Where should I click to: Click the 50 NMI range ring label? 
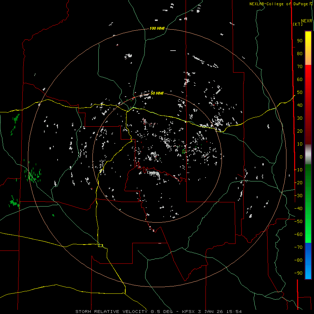pyautogui.click(x=157, y=93)
